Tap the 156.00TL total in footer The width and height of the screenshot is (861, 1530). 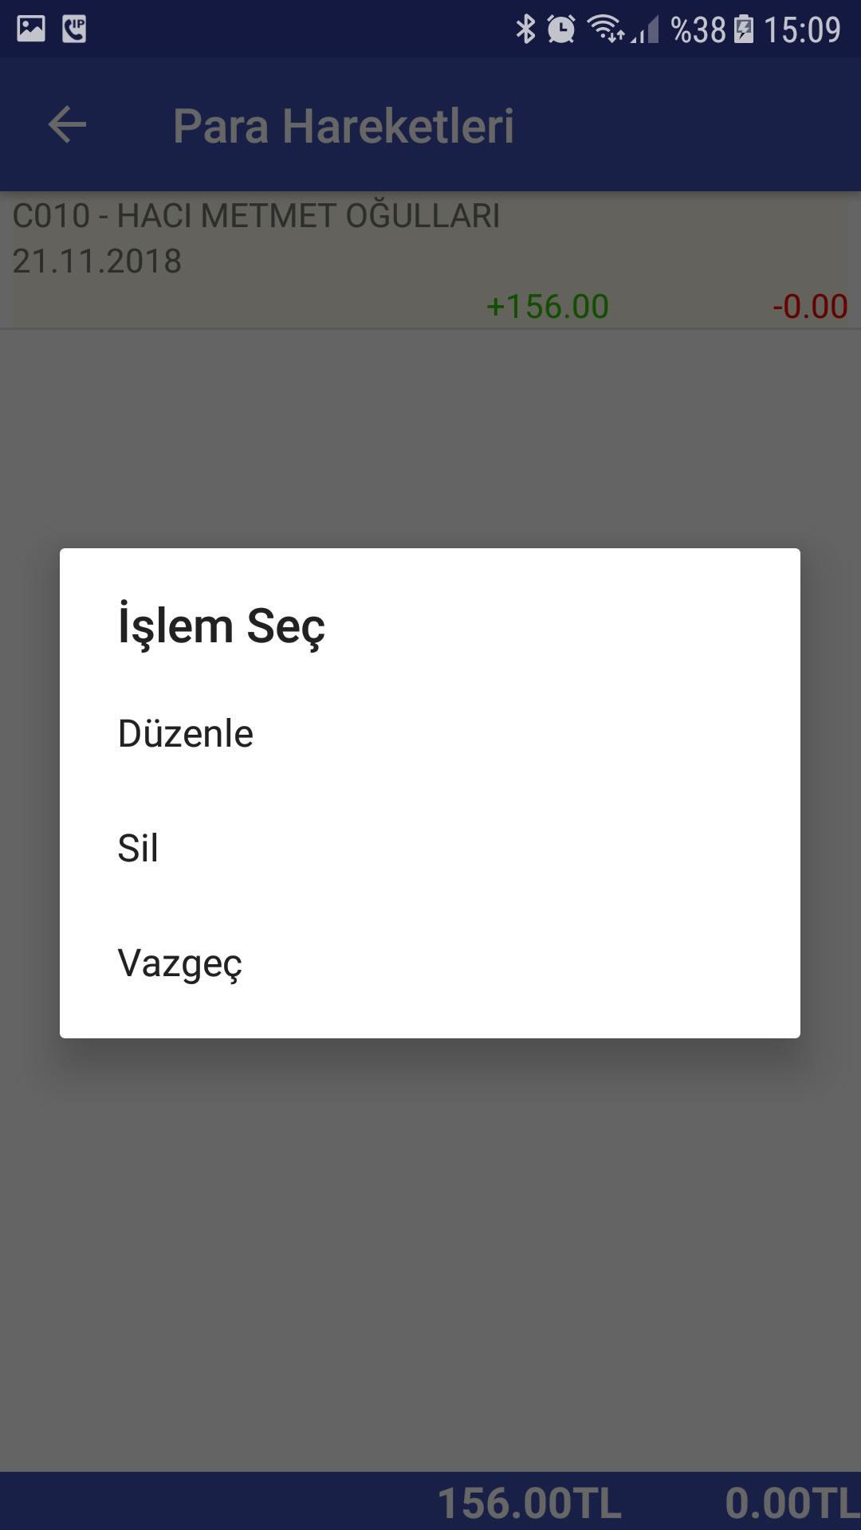point(529,1503)
